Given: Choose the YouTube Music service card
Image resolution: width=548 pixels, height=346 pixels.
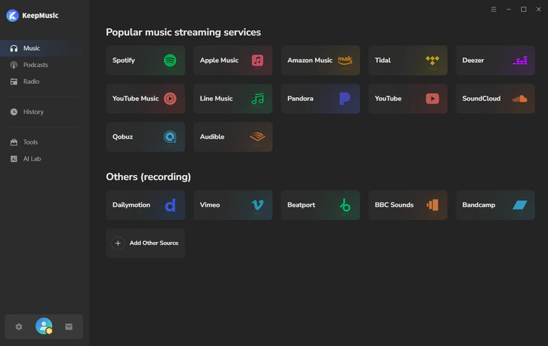Looking at the screenshot, I should [145, 98].
